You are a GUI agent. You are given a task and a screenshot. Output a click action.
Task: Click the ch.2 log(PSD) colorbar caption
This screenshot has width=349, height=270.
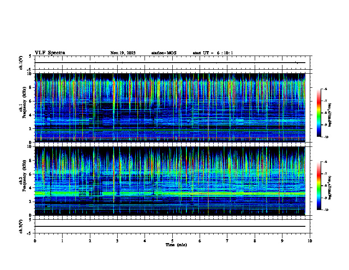tap(330, 187)
